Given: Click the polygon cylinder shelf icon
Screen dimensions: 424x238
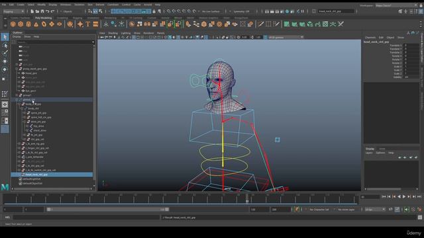Looking at the screenshot, I should 28,24.
